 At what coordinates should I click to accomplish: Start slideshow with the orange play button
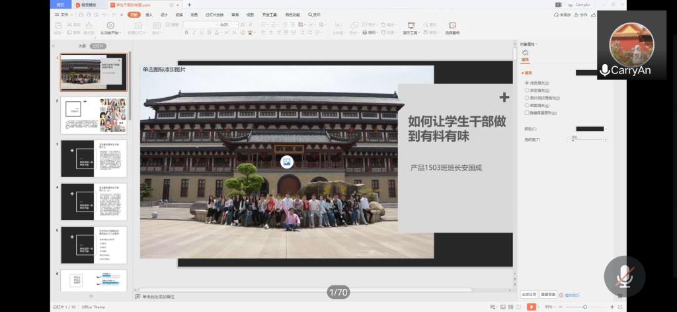(x=531, y=307)
